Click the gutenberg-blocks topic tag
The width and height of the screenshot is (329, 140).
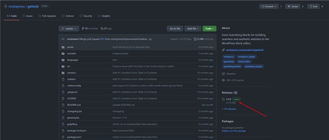[232, 67]
